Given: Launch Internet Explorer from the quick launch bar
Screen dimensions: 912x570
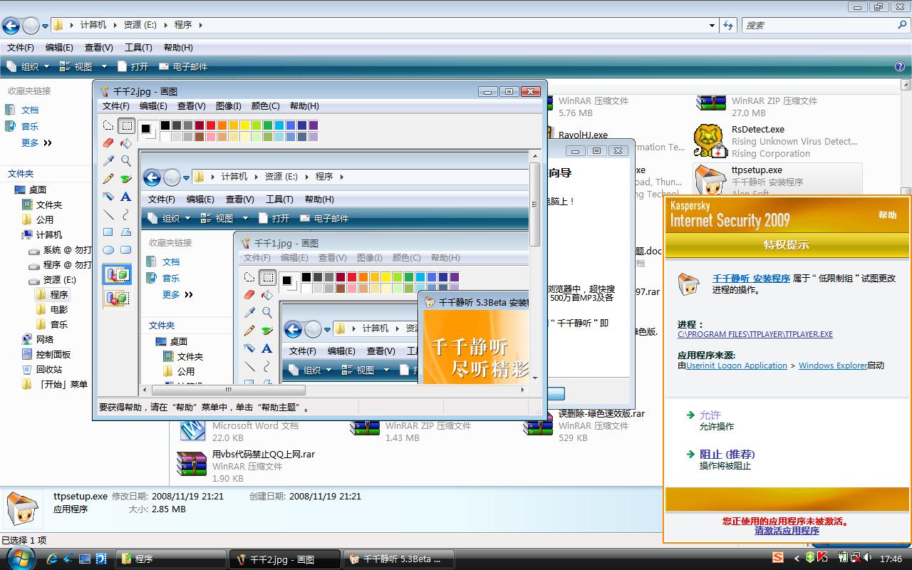Looking at the screenshot, I should click(53, 559).
